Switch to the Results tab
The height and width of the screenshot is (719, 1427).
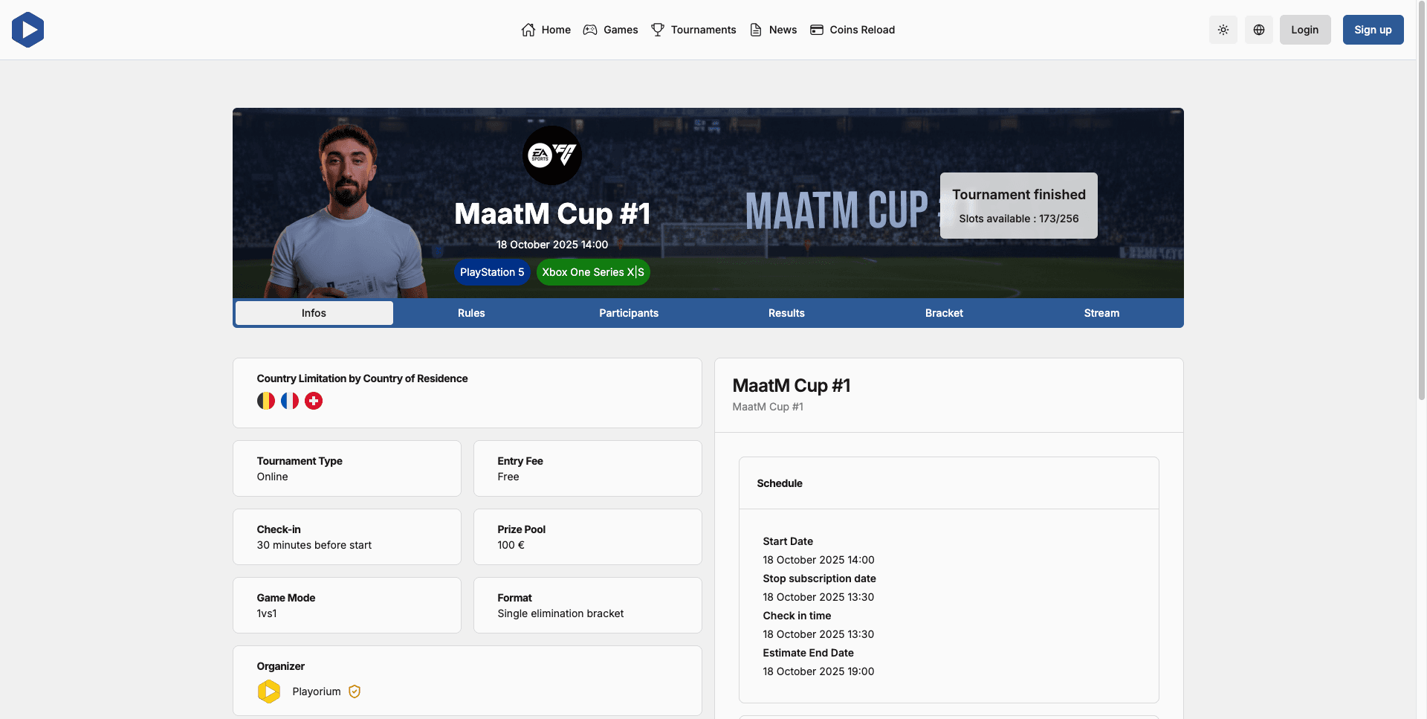point(786,313)
